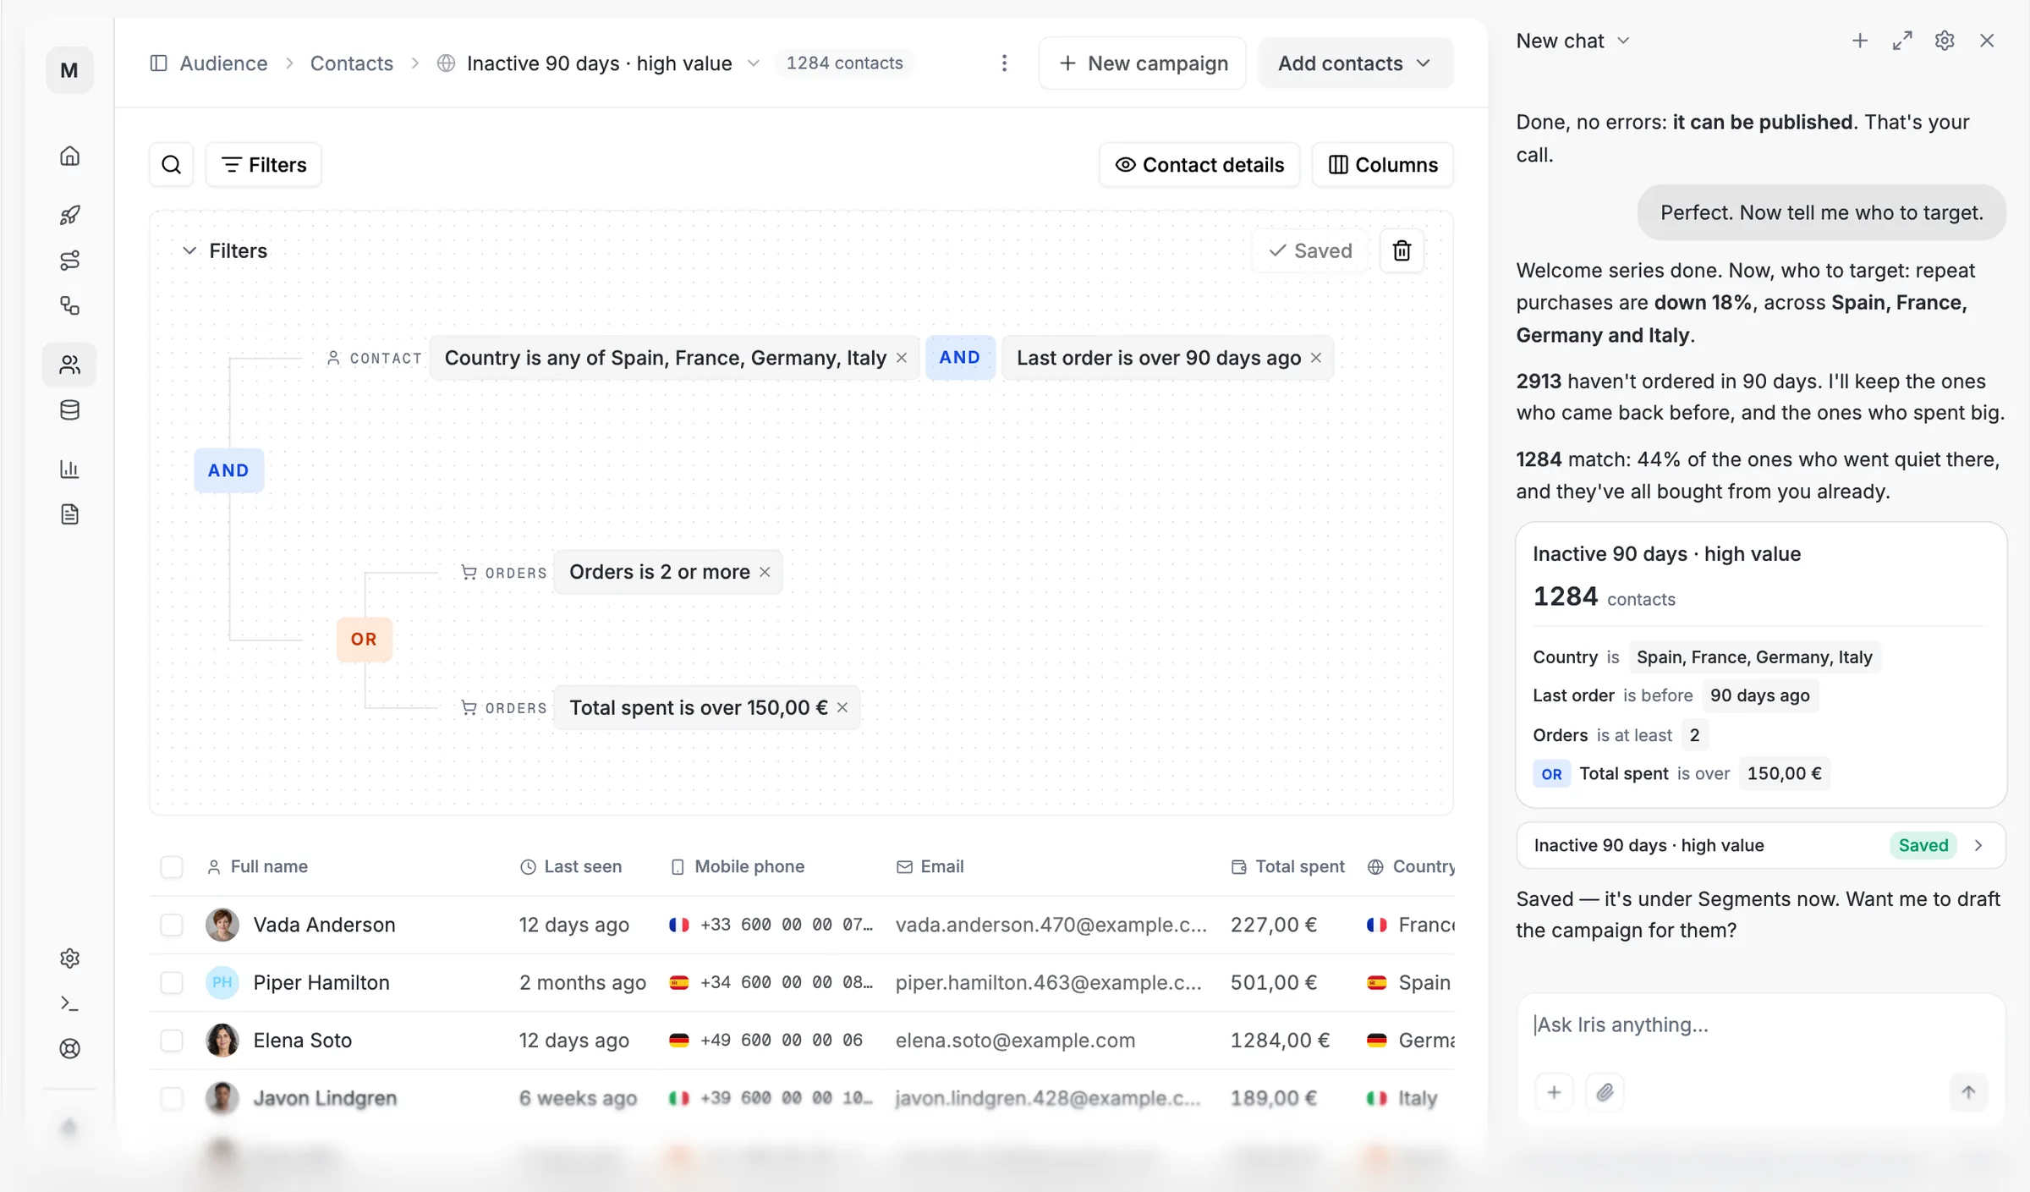Screen dimensions: 2030x1192
Task: Send message with the up arrow button
Action: pos(1968,1092)
